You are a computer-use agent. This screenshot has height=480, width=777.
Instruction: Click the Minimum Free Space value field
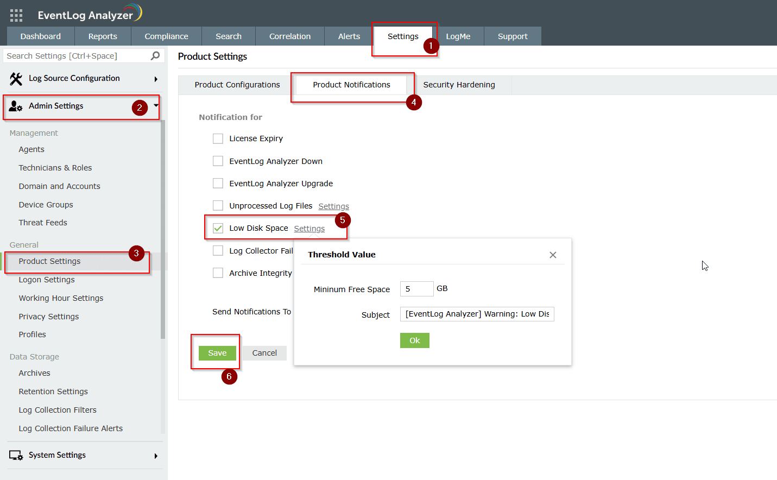[417, 289]
